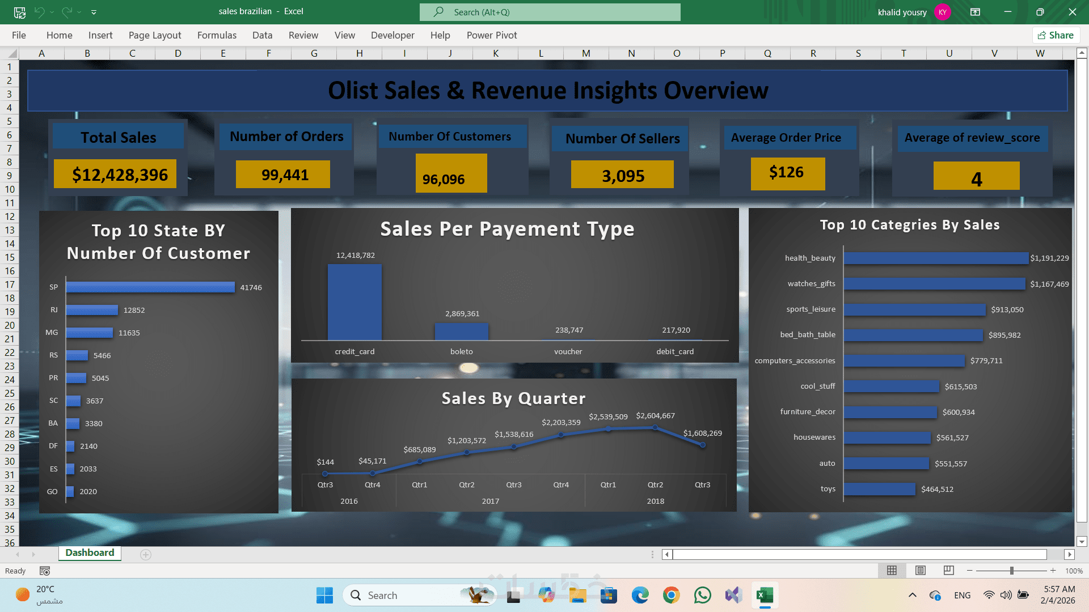
Task: Open the Developer ribbon tab
Action: [x=392, y=35]
